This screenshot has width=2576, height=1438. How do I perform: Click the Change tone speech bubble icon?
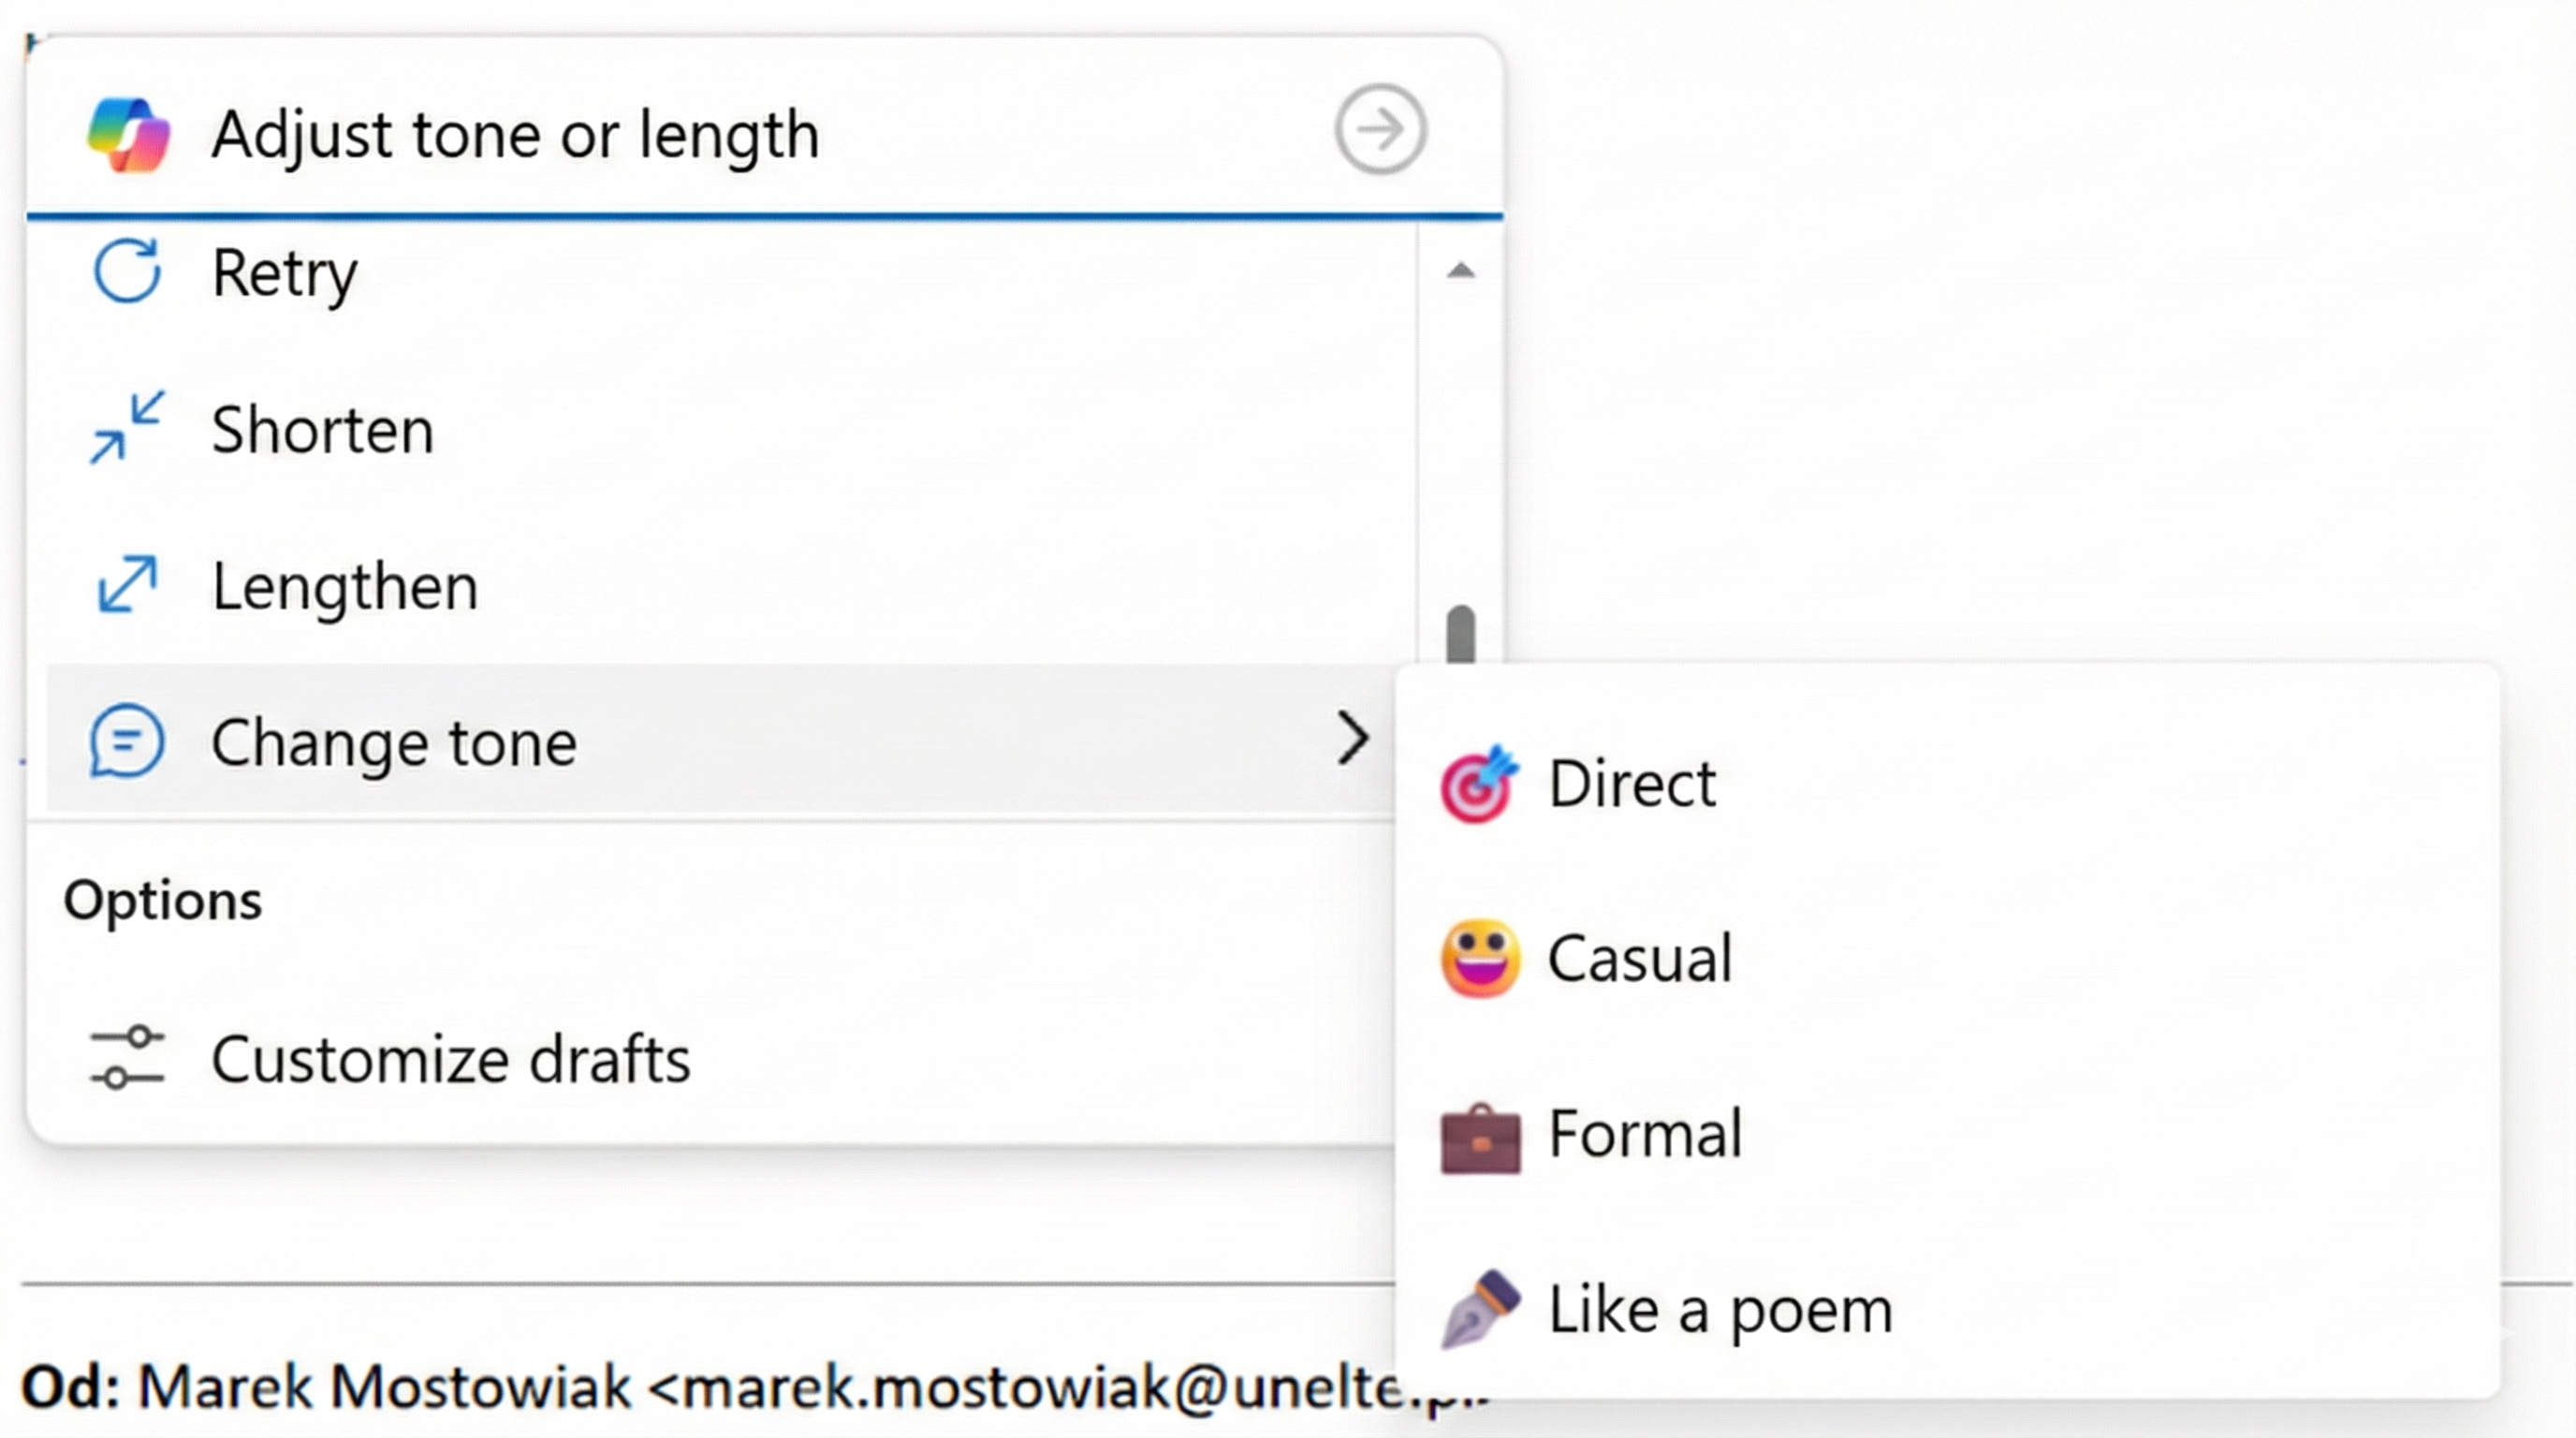(x=127, y=741)
